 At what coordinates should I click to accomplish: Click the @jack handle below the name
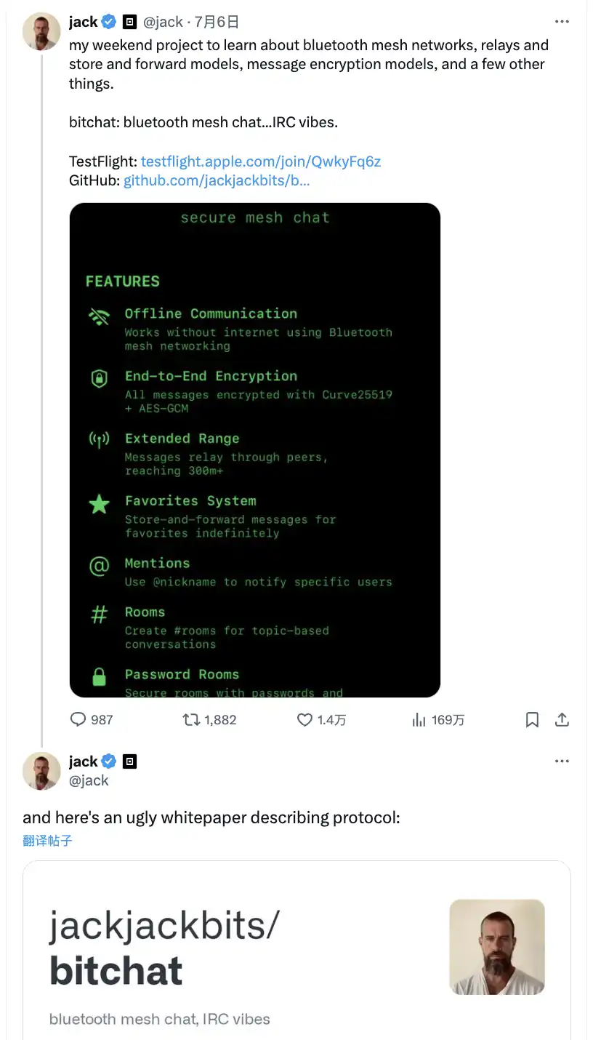(x=89, y=780)
